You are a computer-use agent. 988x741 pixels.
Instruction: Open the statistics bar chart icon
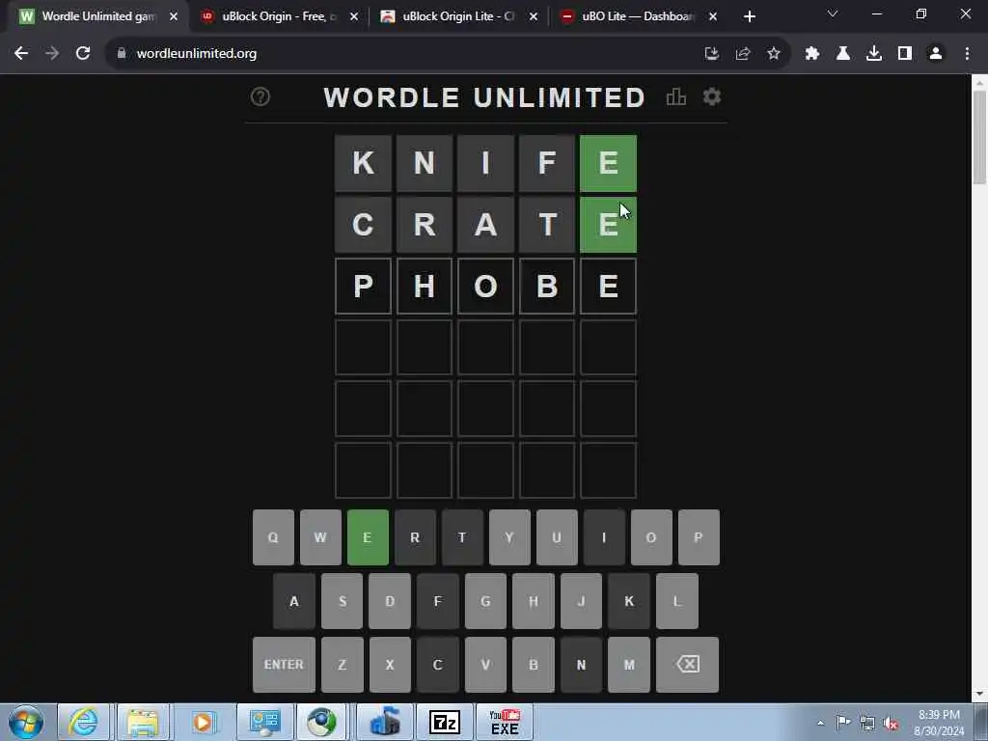pyautogui.click(x=676, y=97)
